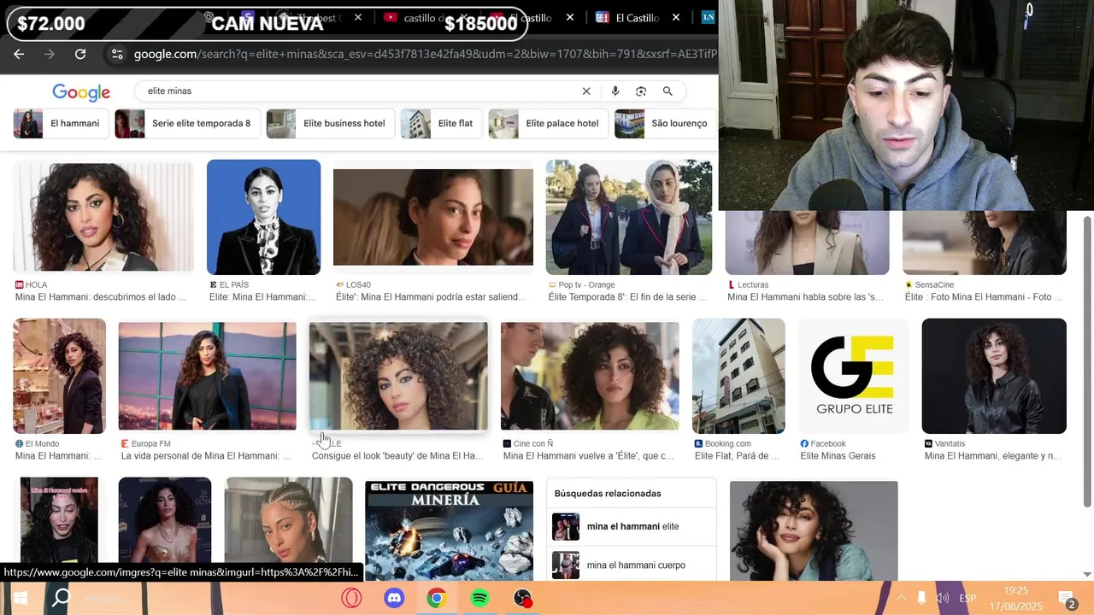Switch to the LN favicon tab
The image size is (1094, 615).
[708, 17]
